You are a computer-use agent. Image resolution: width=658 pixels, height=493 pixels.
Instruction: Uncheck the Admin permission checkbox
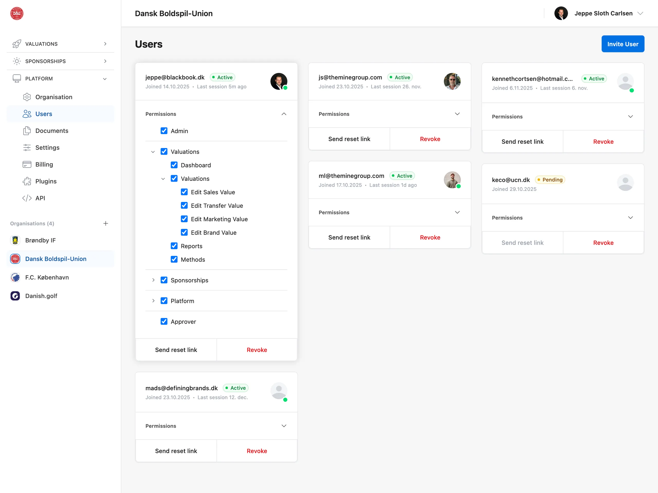[164, 131]
